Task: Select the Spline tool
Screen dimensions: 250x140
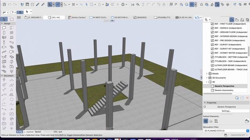Action: [12, 104]
